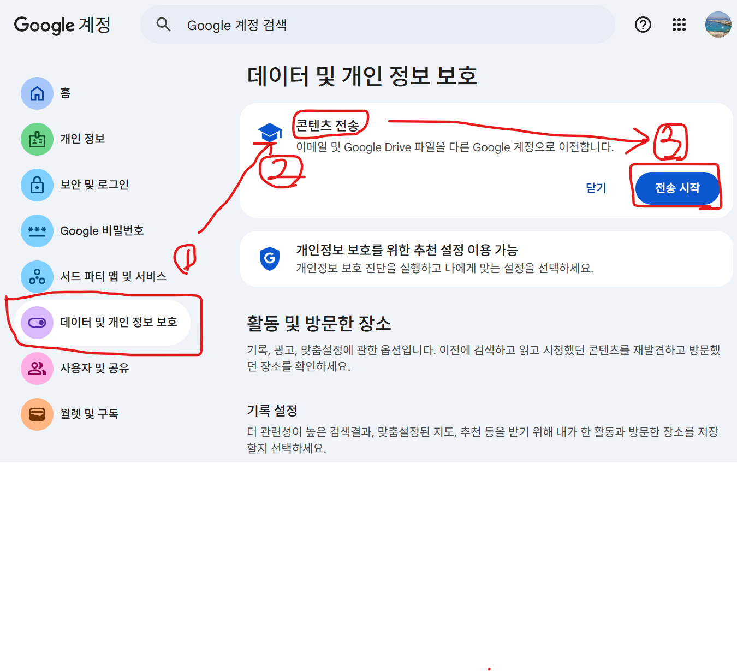This screenshot has width=737, height=671.
Task: Open the profile avatar account menu
Action: coord(718,25)
